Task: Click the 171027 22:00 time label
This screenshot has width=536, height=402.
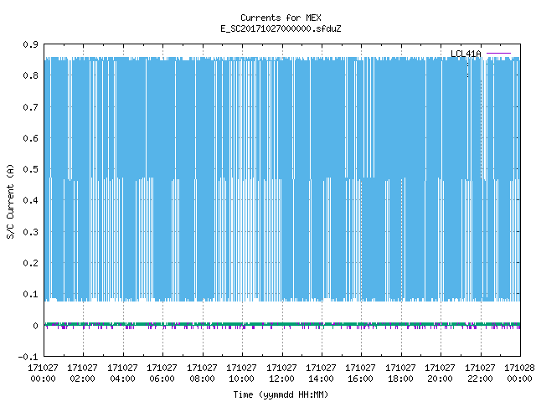Action: coord(480,374)
